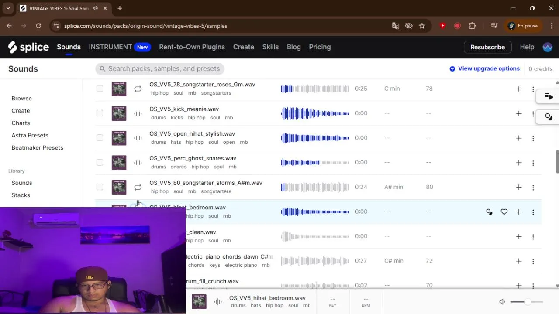
Task: Open the INSTRUMENT New nav item
Action: [x=120, y=47]
